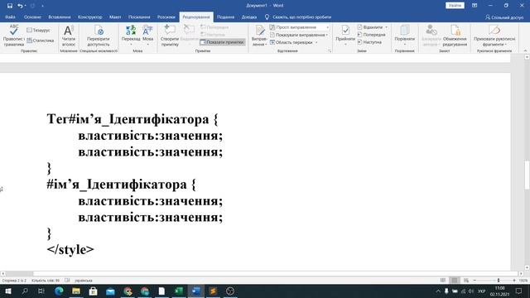Undo the last action in quick access toolbar

tap(20, 6)
